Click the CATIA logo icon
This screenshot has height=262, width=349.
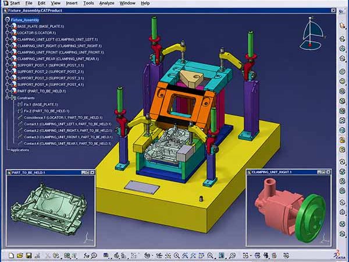click(339, 256)
